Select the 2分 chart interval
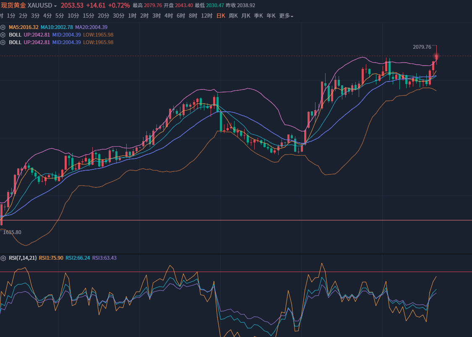This screenshot has width=472, height=337. (x=23, y=16)
